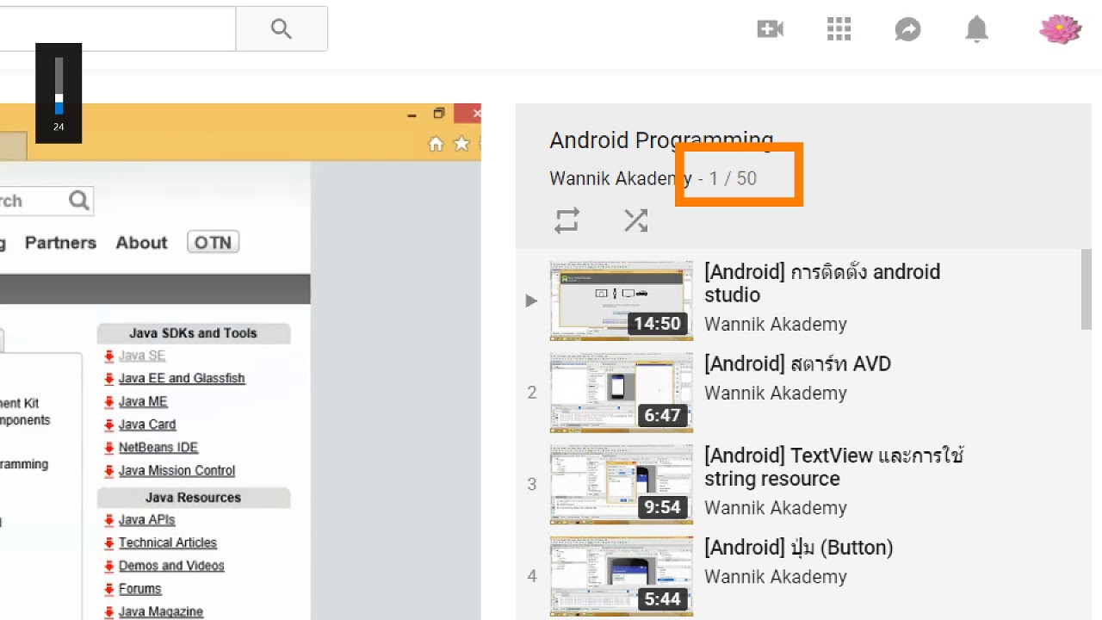Select the '[Android] TextView และการใช้ string resource' title
This screenshot has height=620, width=1102.
[x=833, y=467]
